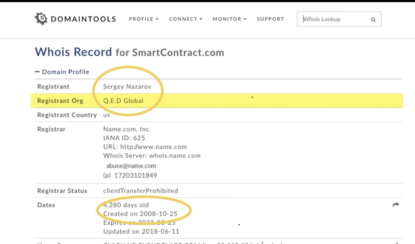Open the MONITOR dropdown menu

[x=230, y=19]
